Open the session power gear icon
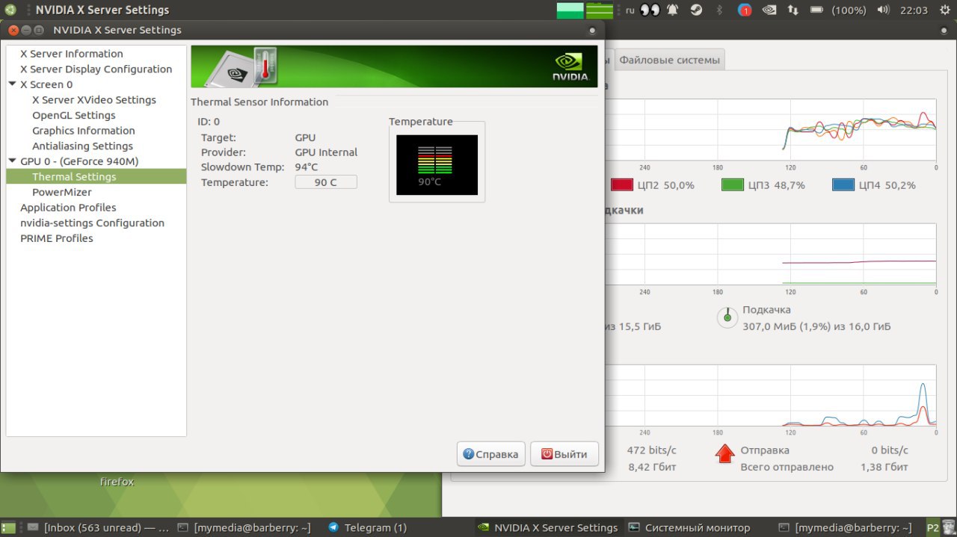This screenshot has height=537, width=957. (944, 10)
